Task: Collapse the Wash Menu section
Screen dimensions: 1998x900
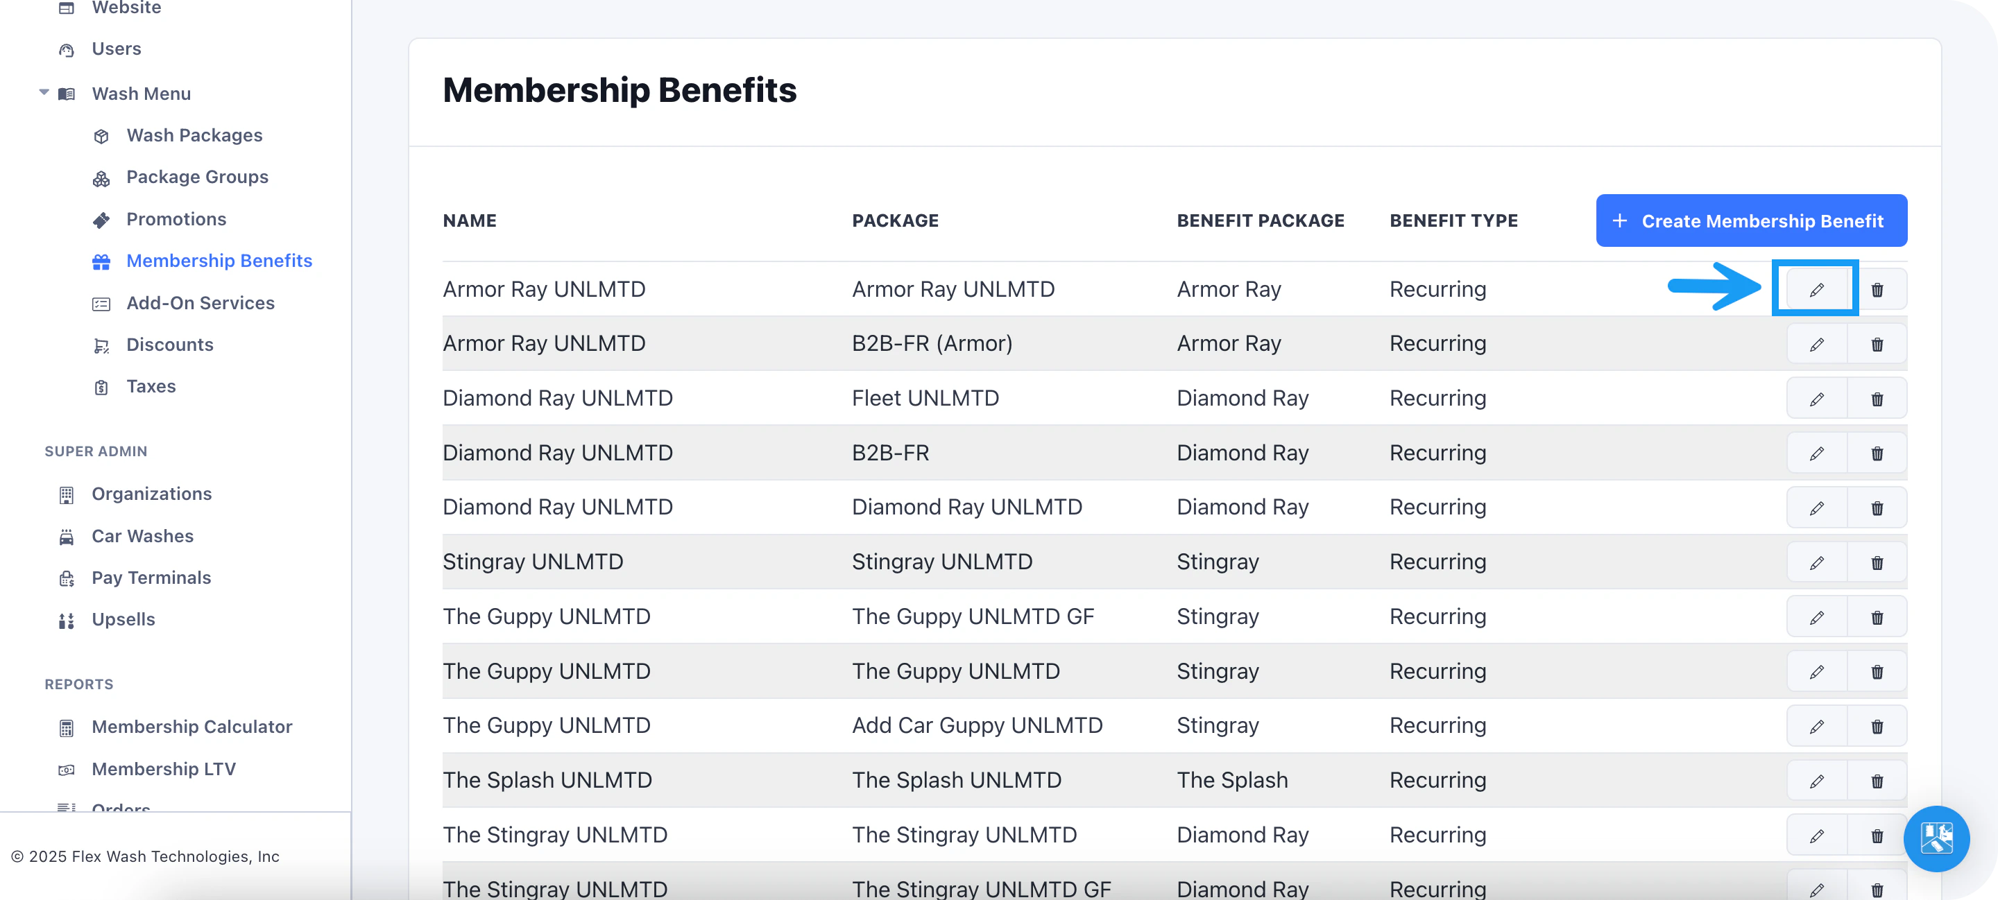Action: (44, 93)
